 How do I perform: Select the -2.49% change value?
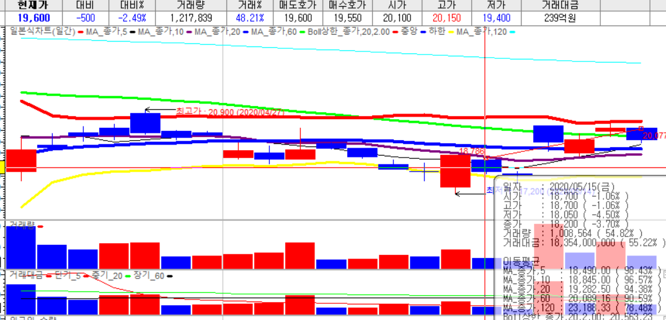(131, 18)
